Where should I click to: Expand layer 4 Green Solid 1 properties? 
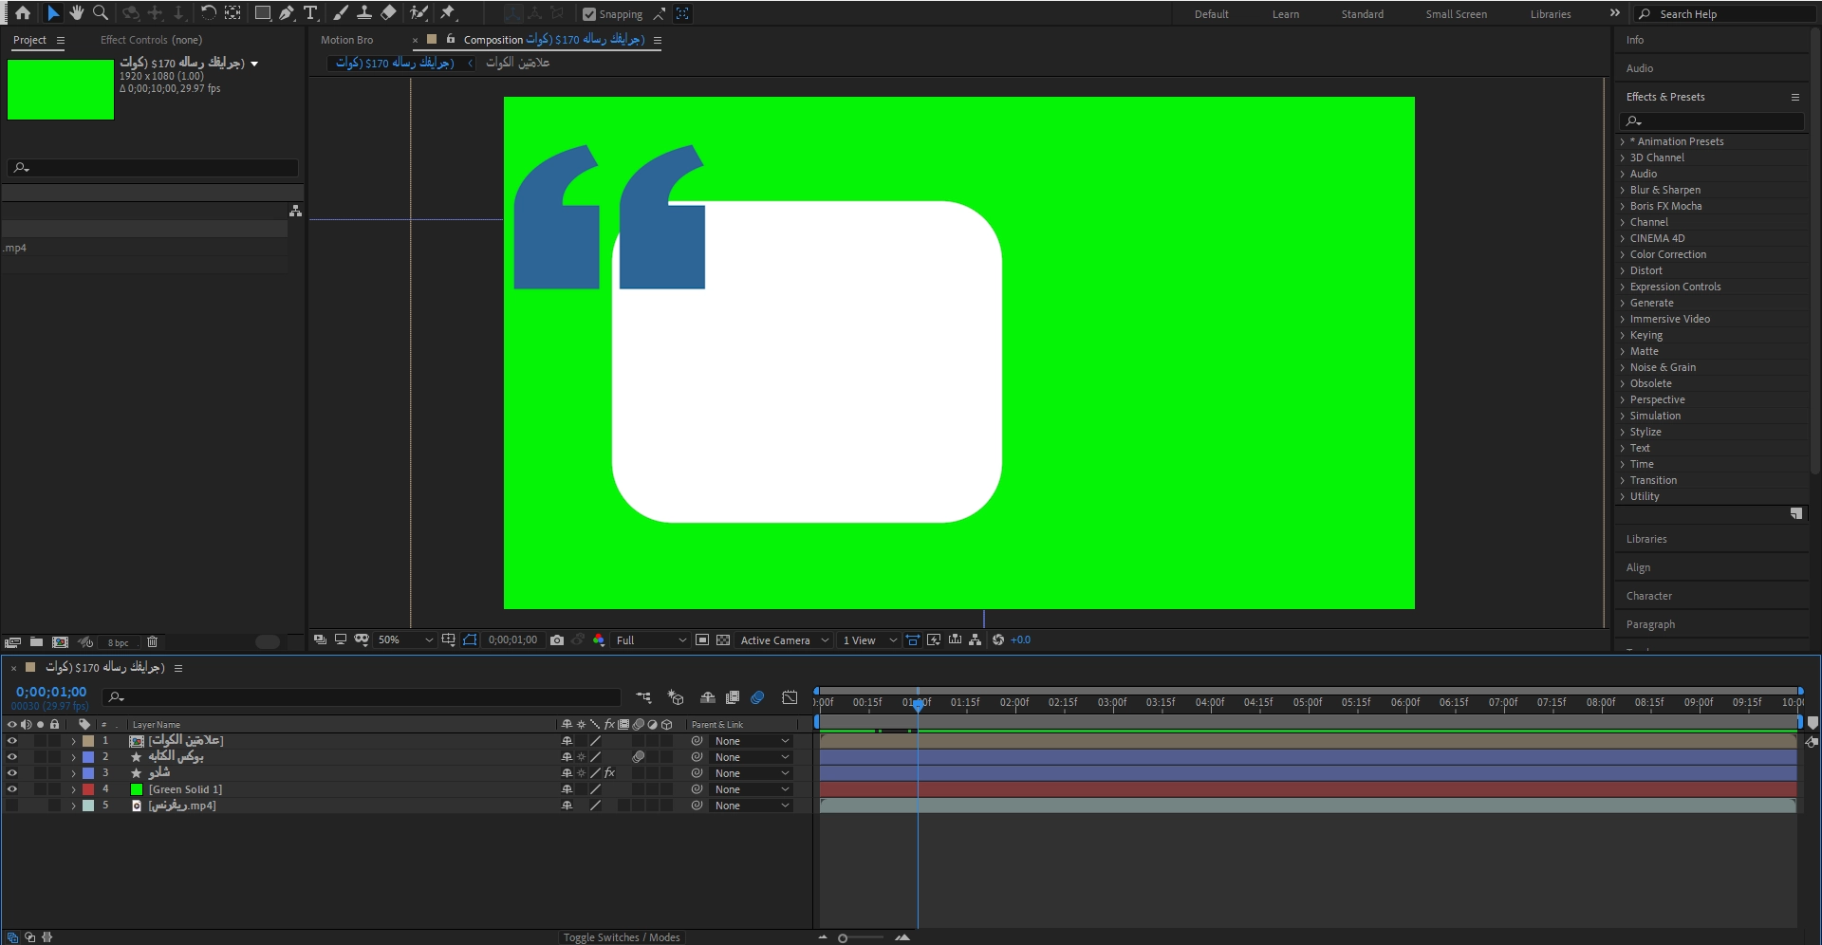click(73, 789)
